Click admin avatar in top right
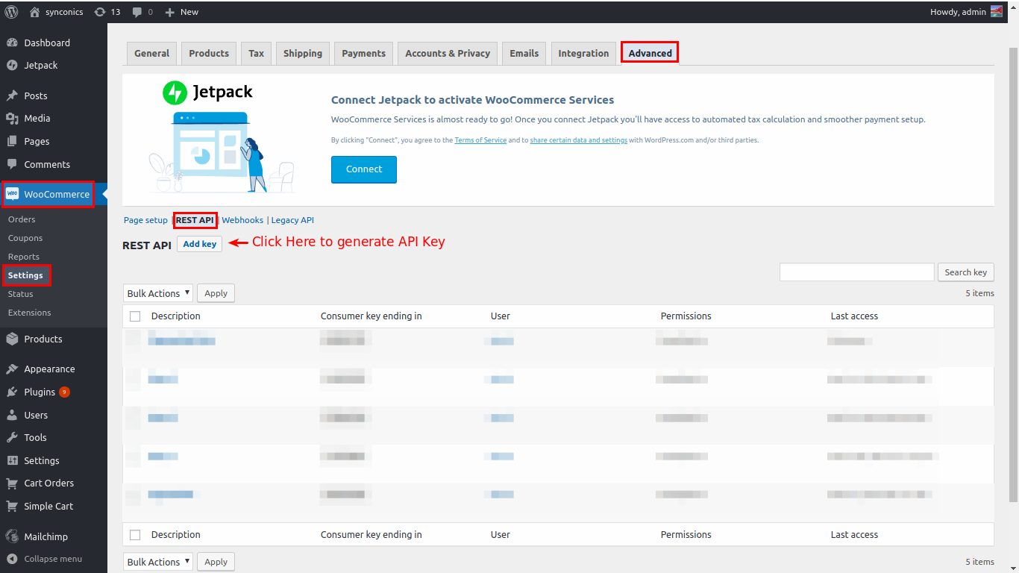The width and height of the screenshot is (1019, 573). pos(997,12)
